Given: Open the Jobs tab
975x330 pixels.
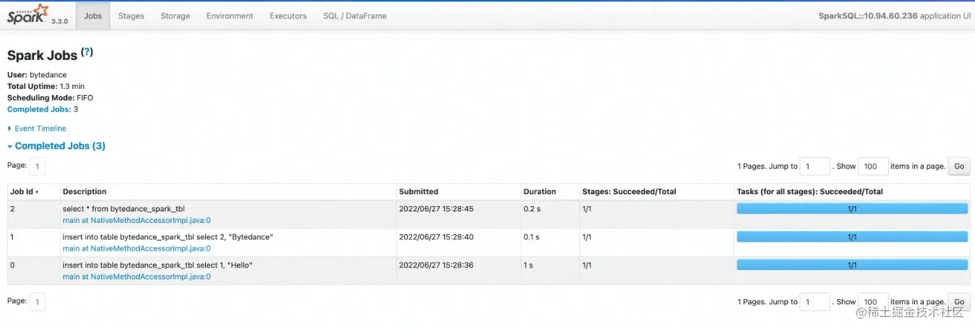Looking at the screenshot, I should pyautogui.click(x=92, y=15).
